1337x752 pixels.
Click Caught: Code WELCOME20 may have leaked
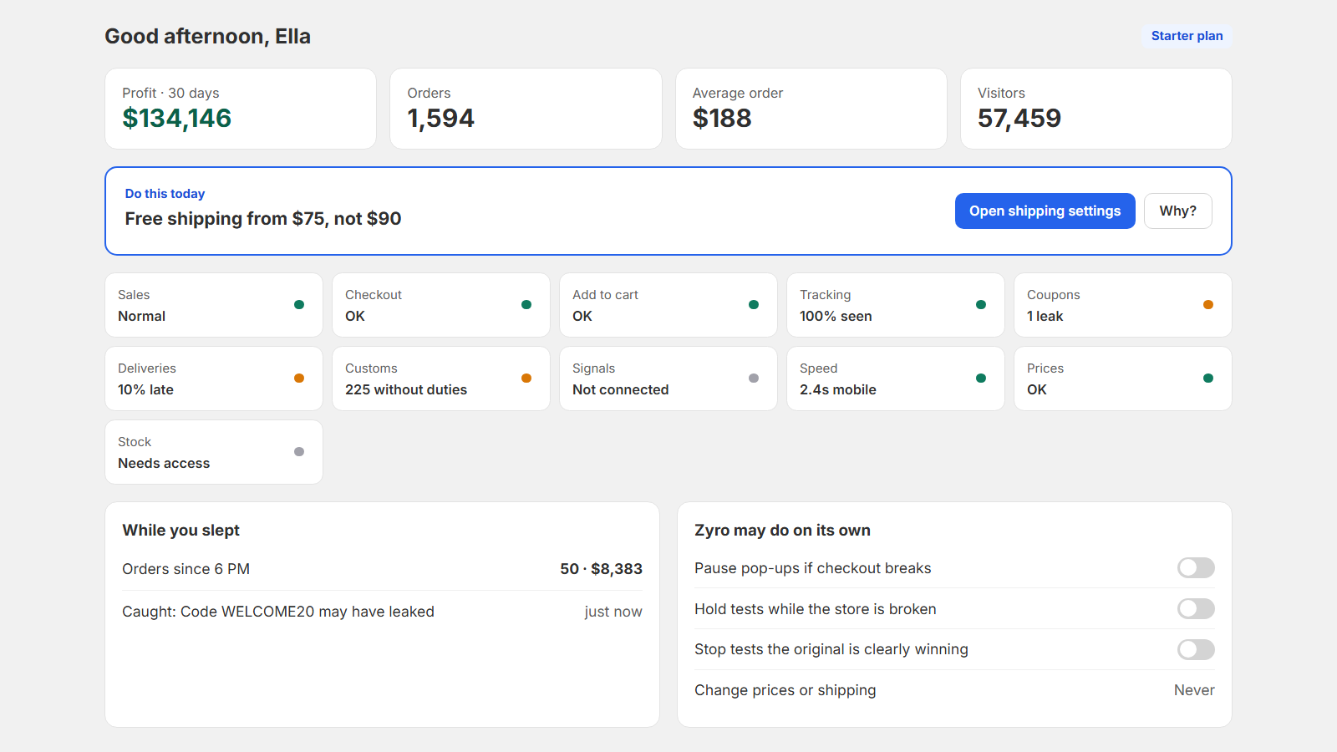tap(278, 612)
